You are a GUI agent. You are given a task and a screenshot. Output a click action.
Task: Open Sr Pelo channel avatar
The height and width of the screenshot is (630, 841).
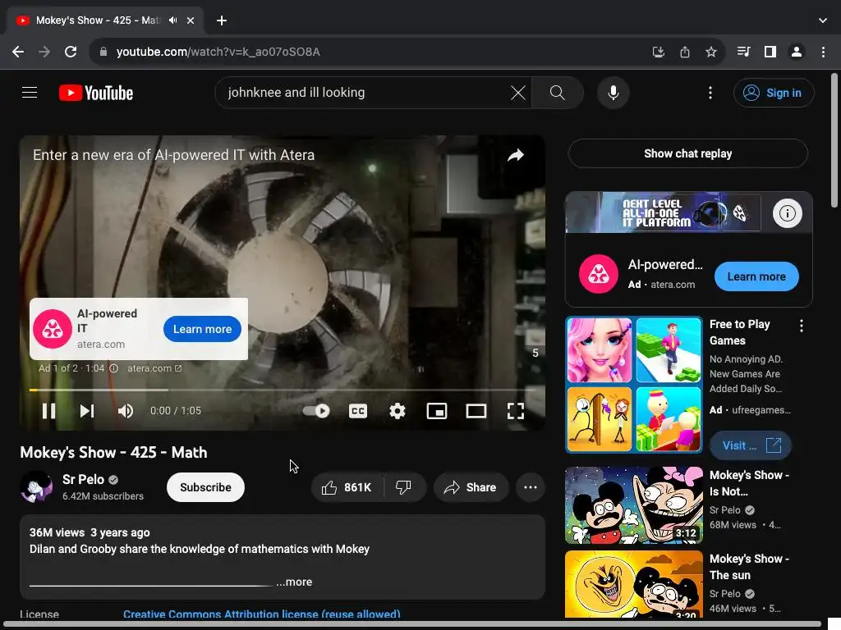36,487
